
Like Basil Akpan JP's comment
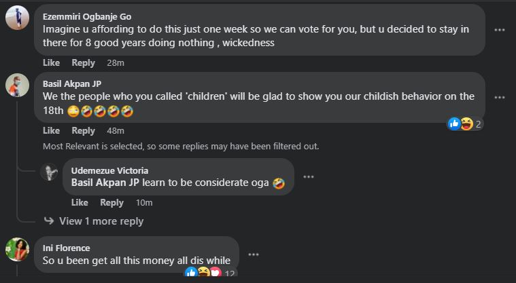[52, 130]
